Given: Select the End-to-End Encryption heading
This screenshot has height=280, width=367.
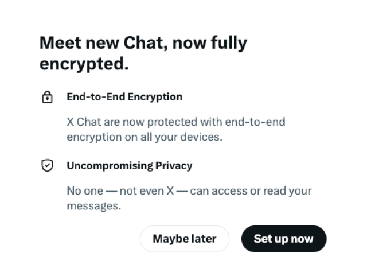Looking at the screenshot, I should [124, 97].
